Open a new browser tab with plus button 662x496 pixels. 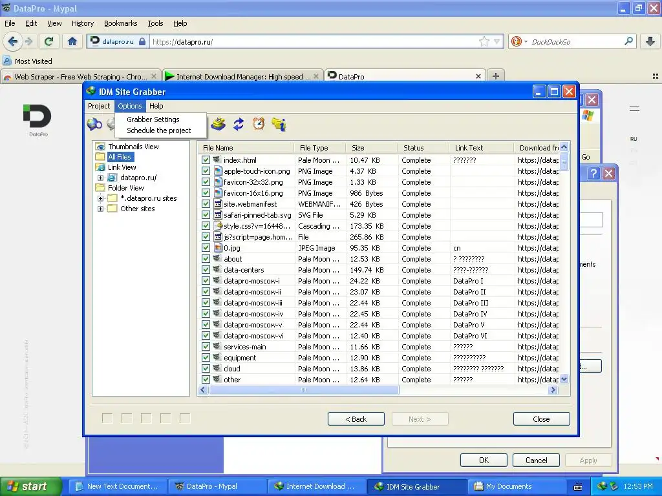coord(496,76)
